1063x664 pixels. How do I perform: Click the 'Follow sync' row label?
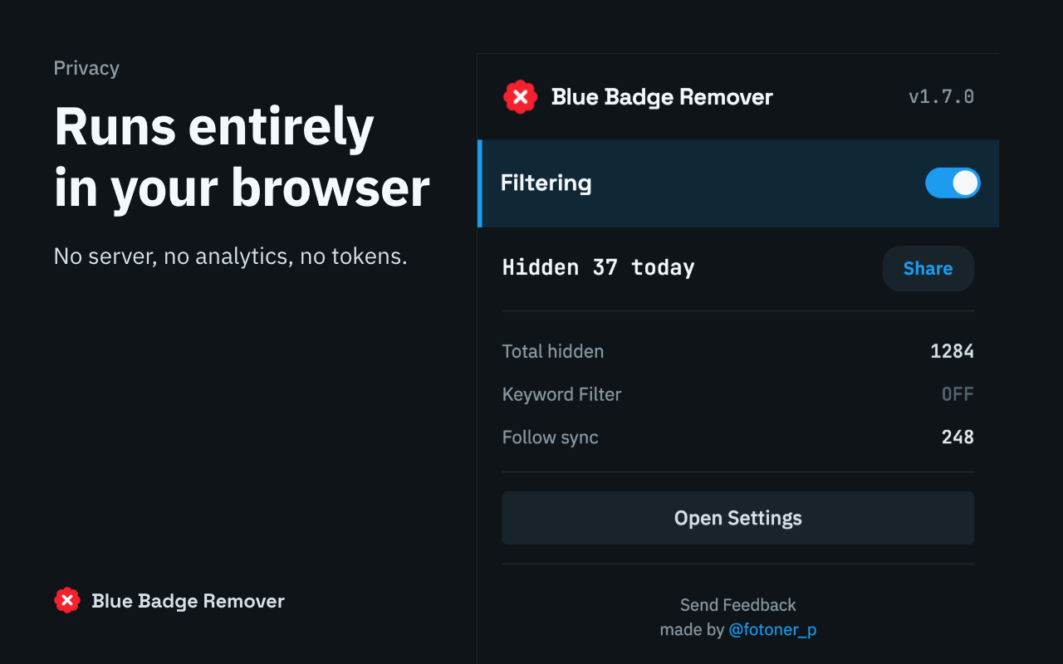(x=551, y=437)
